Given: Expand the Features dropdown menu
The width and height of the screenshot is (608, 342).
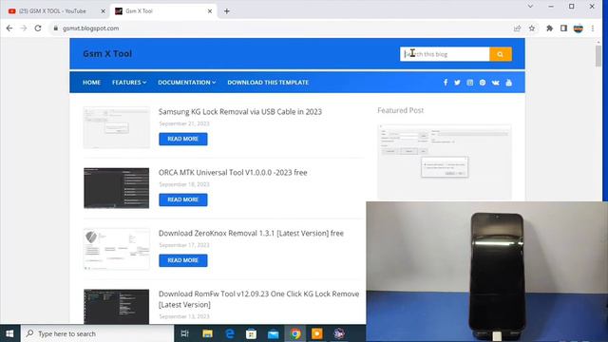Looking at the screenshot, I should point(129,83).
